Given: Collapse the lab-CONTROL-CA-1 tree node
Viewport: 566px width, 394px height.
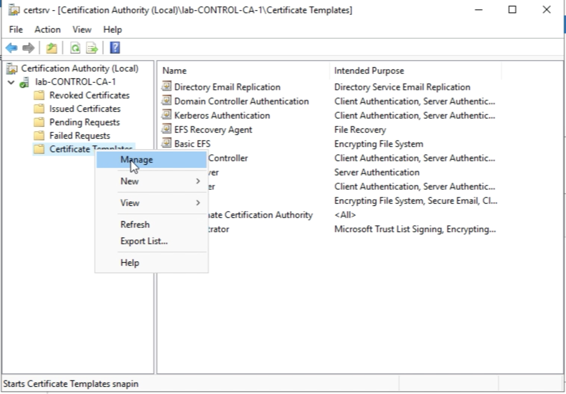Looking at the screenshot, I should click(x=11, y=82).
